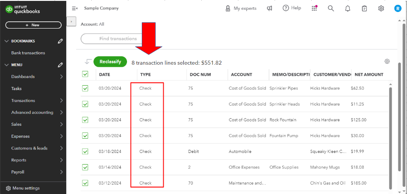Open the Search magnifier icon
This screenshot has height=194, width=407.
331,8
